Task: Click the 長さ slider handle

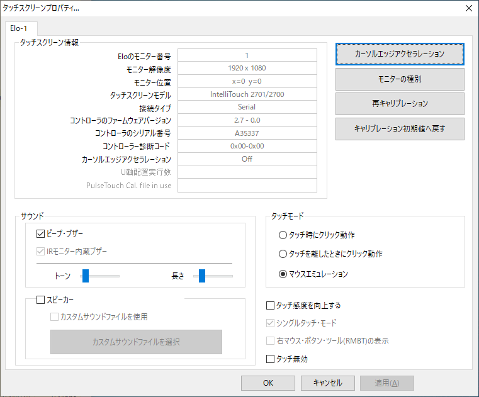Action: point(202,276)
